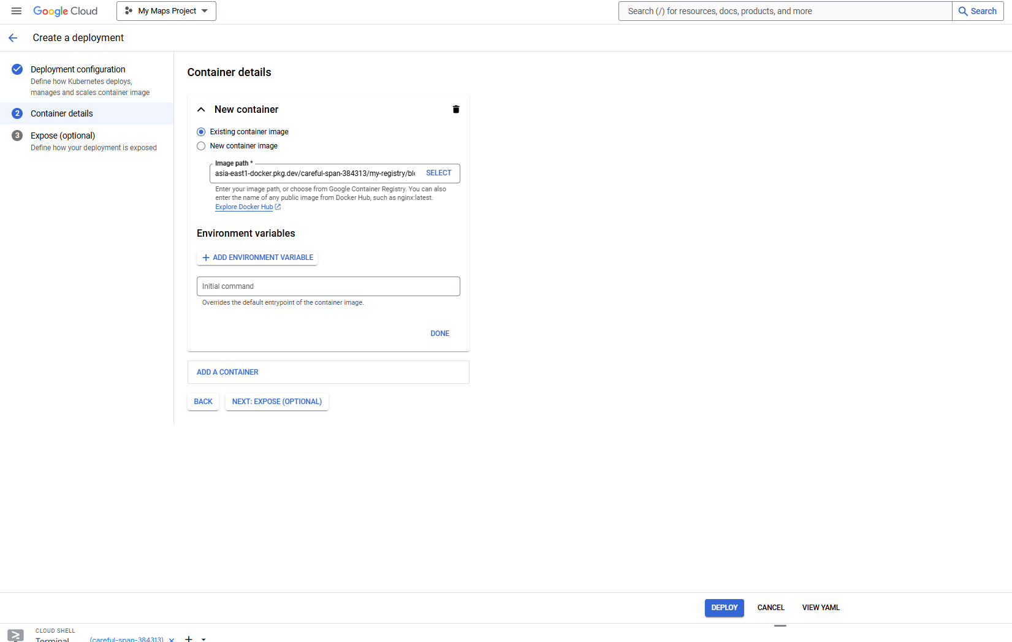Click the Google Cloud logo

[65, 10]
